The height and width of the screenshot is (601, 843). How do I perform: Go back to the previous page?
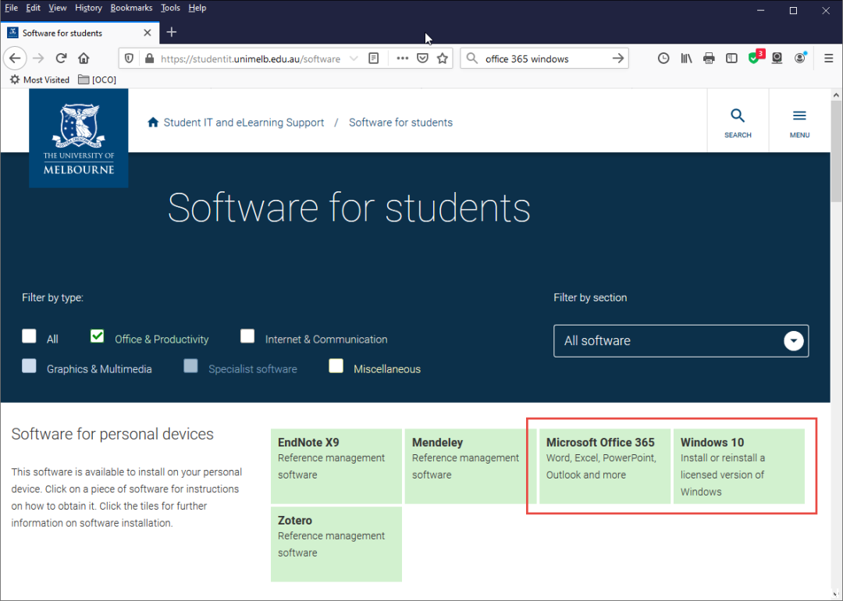(x=15, y=58)
